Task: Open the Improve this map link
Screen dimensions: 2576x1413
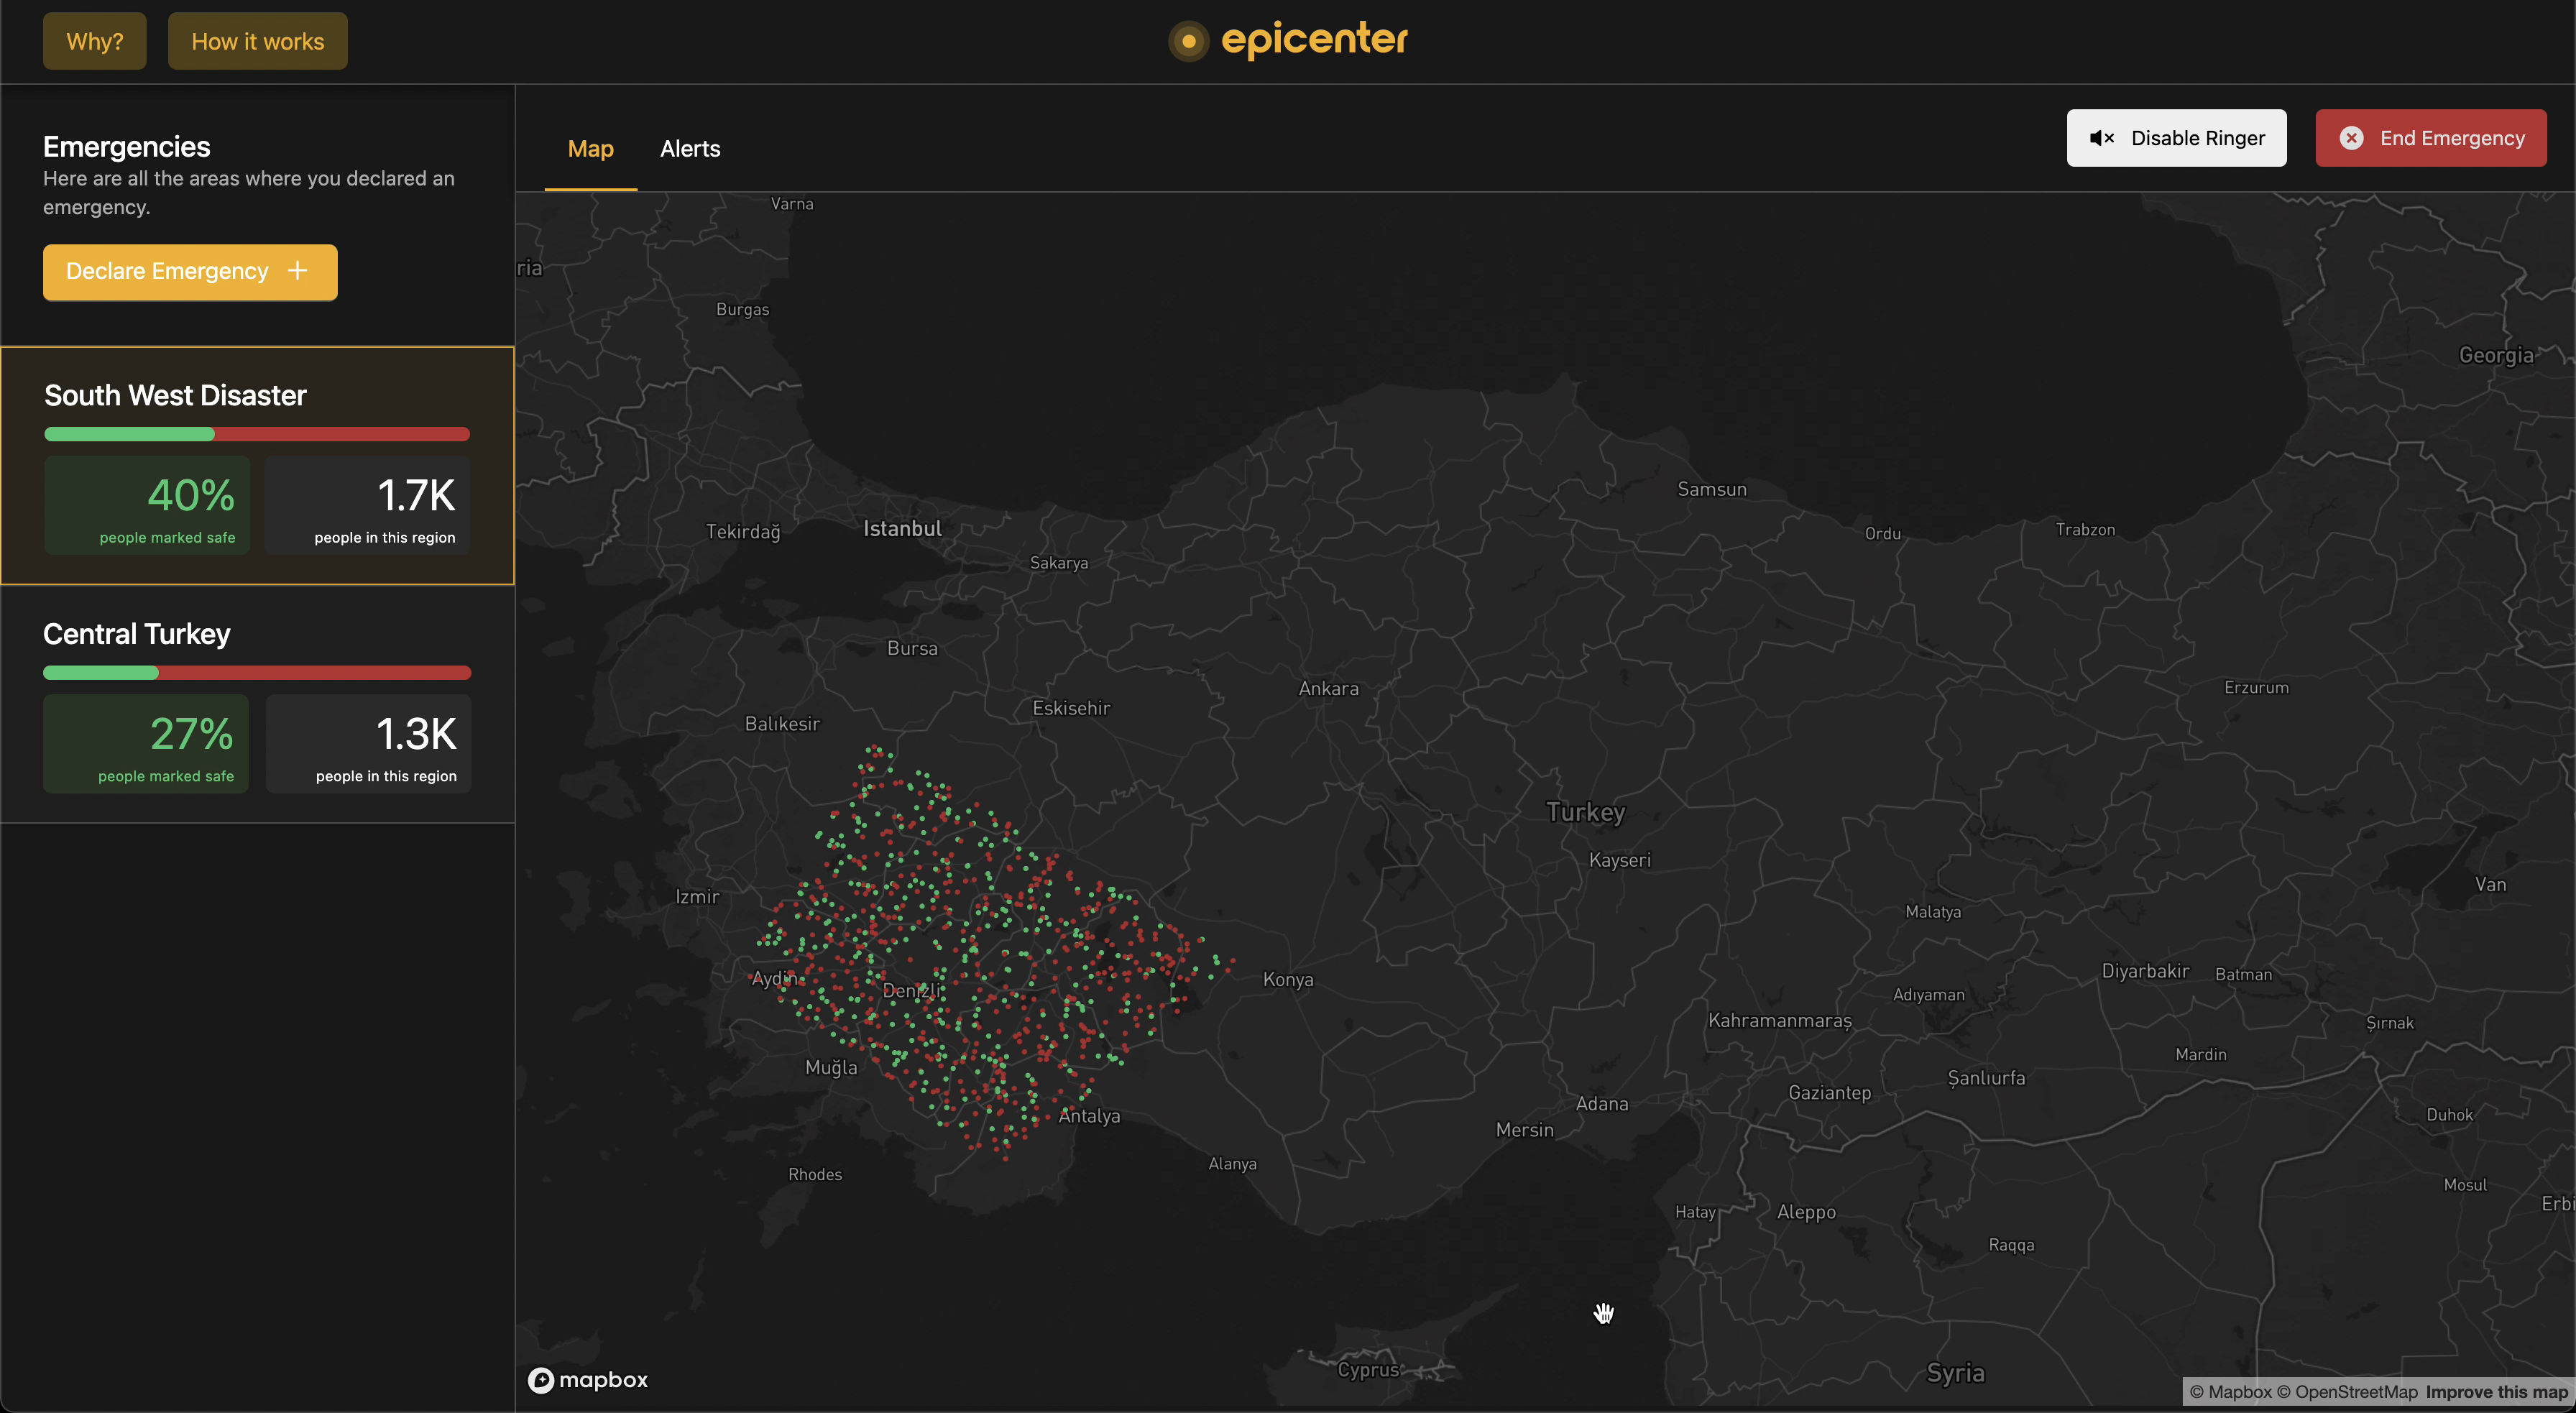Action: pyautogui.click(x=2496, y=1392)
